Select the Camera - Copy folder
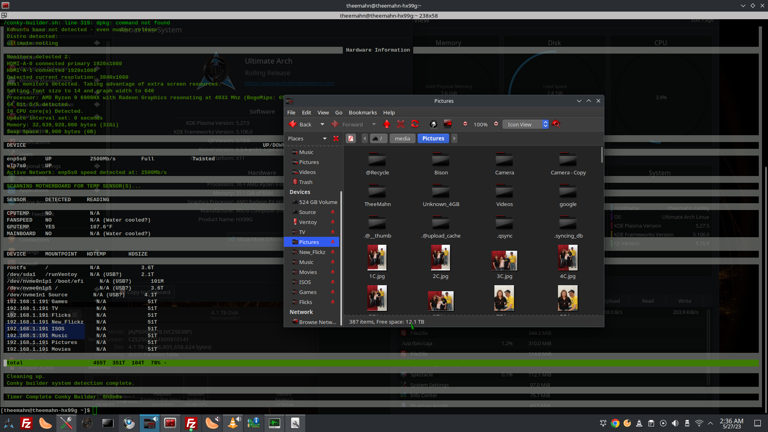The image size is (768, 432). [568, 164]
